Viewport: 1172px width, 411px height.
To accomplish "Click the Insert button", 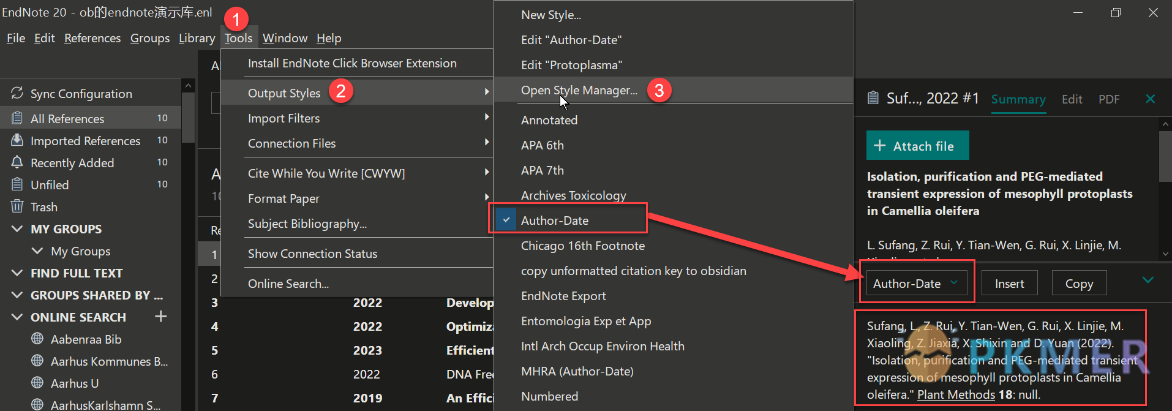I will [1009, 284].
